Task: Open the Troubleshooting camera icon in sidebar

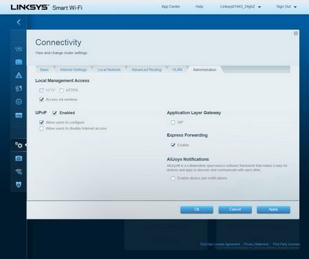Action: pyautogui.click(x=19, y=158)
